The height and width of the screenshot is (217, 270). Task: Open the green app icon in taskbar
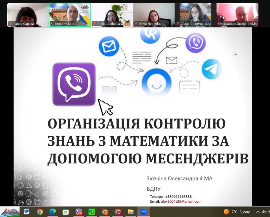pyautogui.click(x=92, y=212)
